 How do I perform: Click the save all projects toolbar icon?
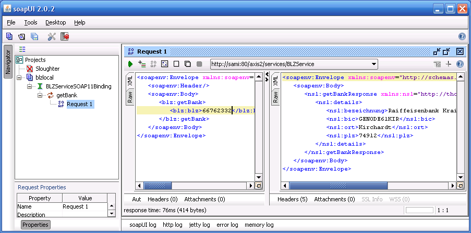tap(34, 36)
